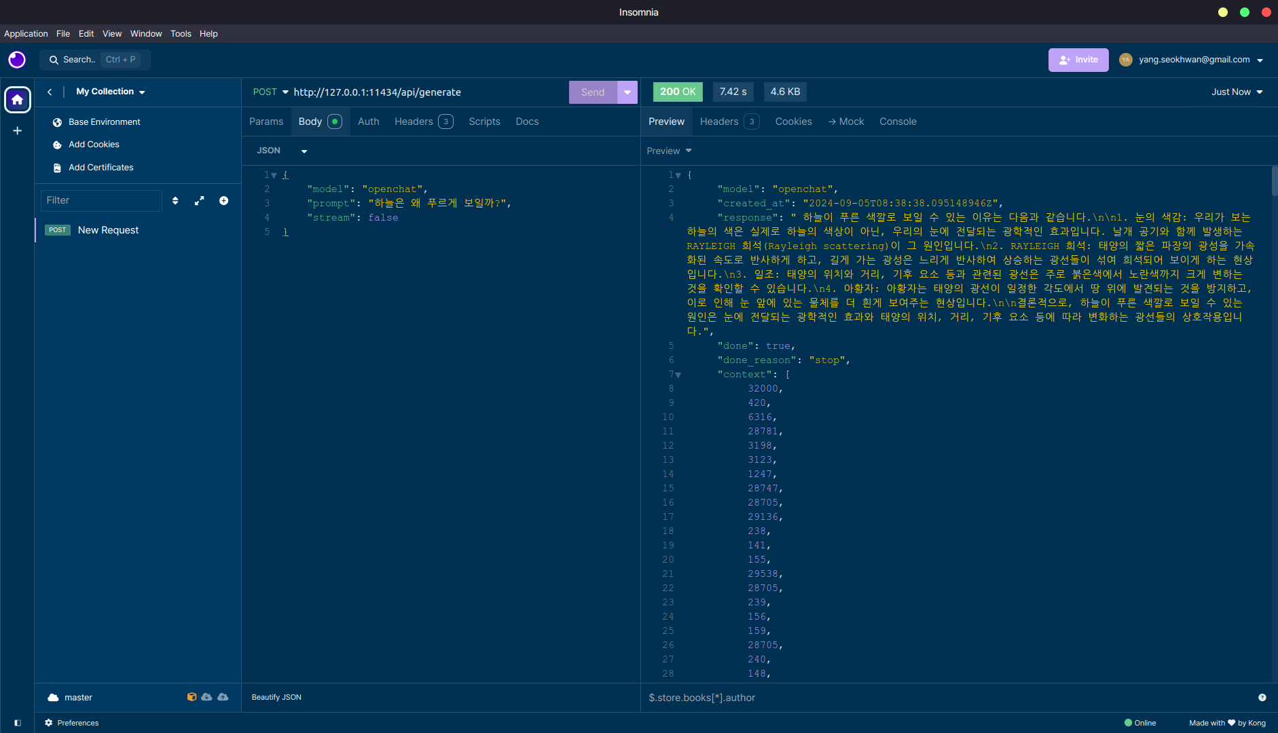Click the Insomnia logo icon
This screenshot has width=1278, height=733.
17,60
